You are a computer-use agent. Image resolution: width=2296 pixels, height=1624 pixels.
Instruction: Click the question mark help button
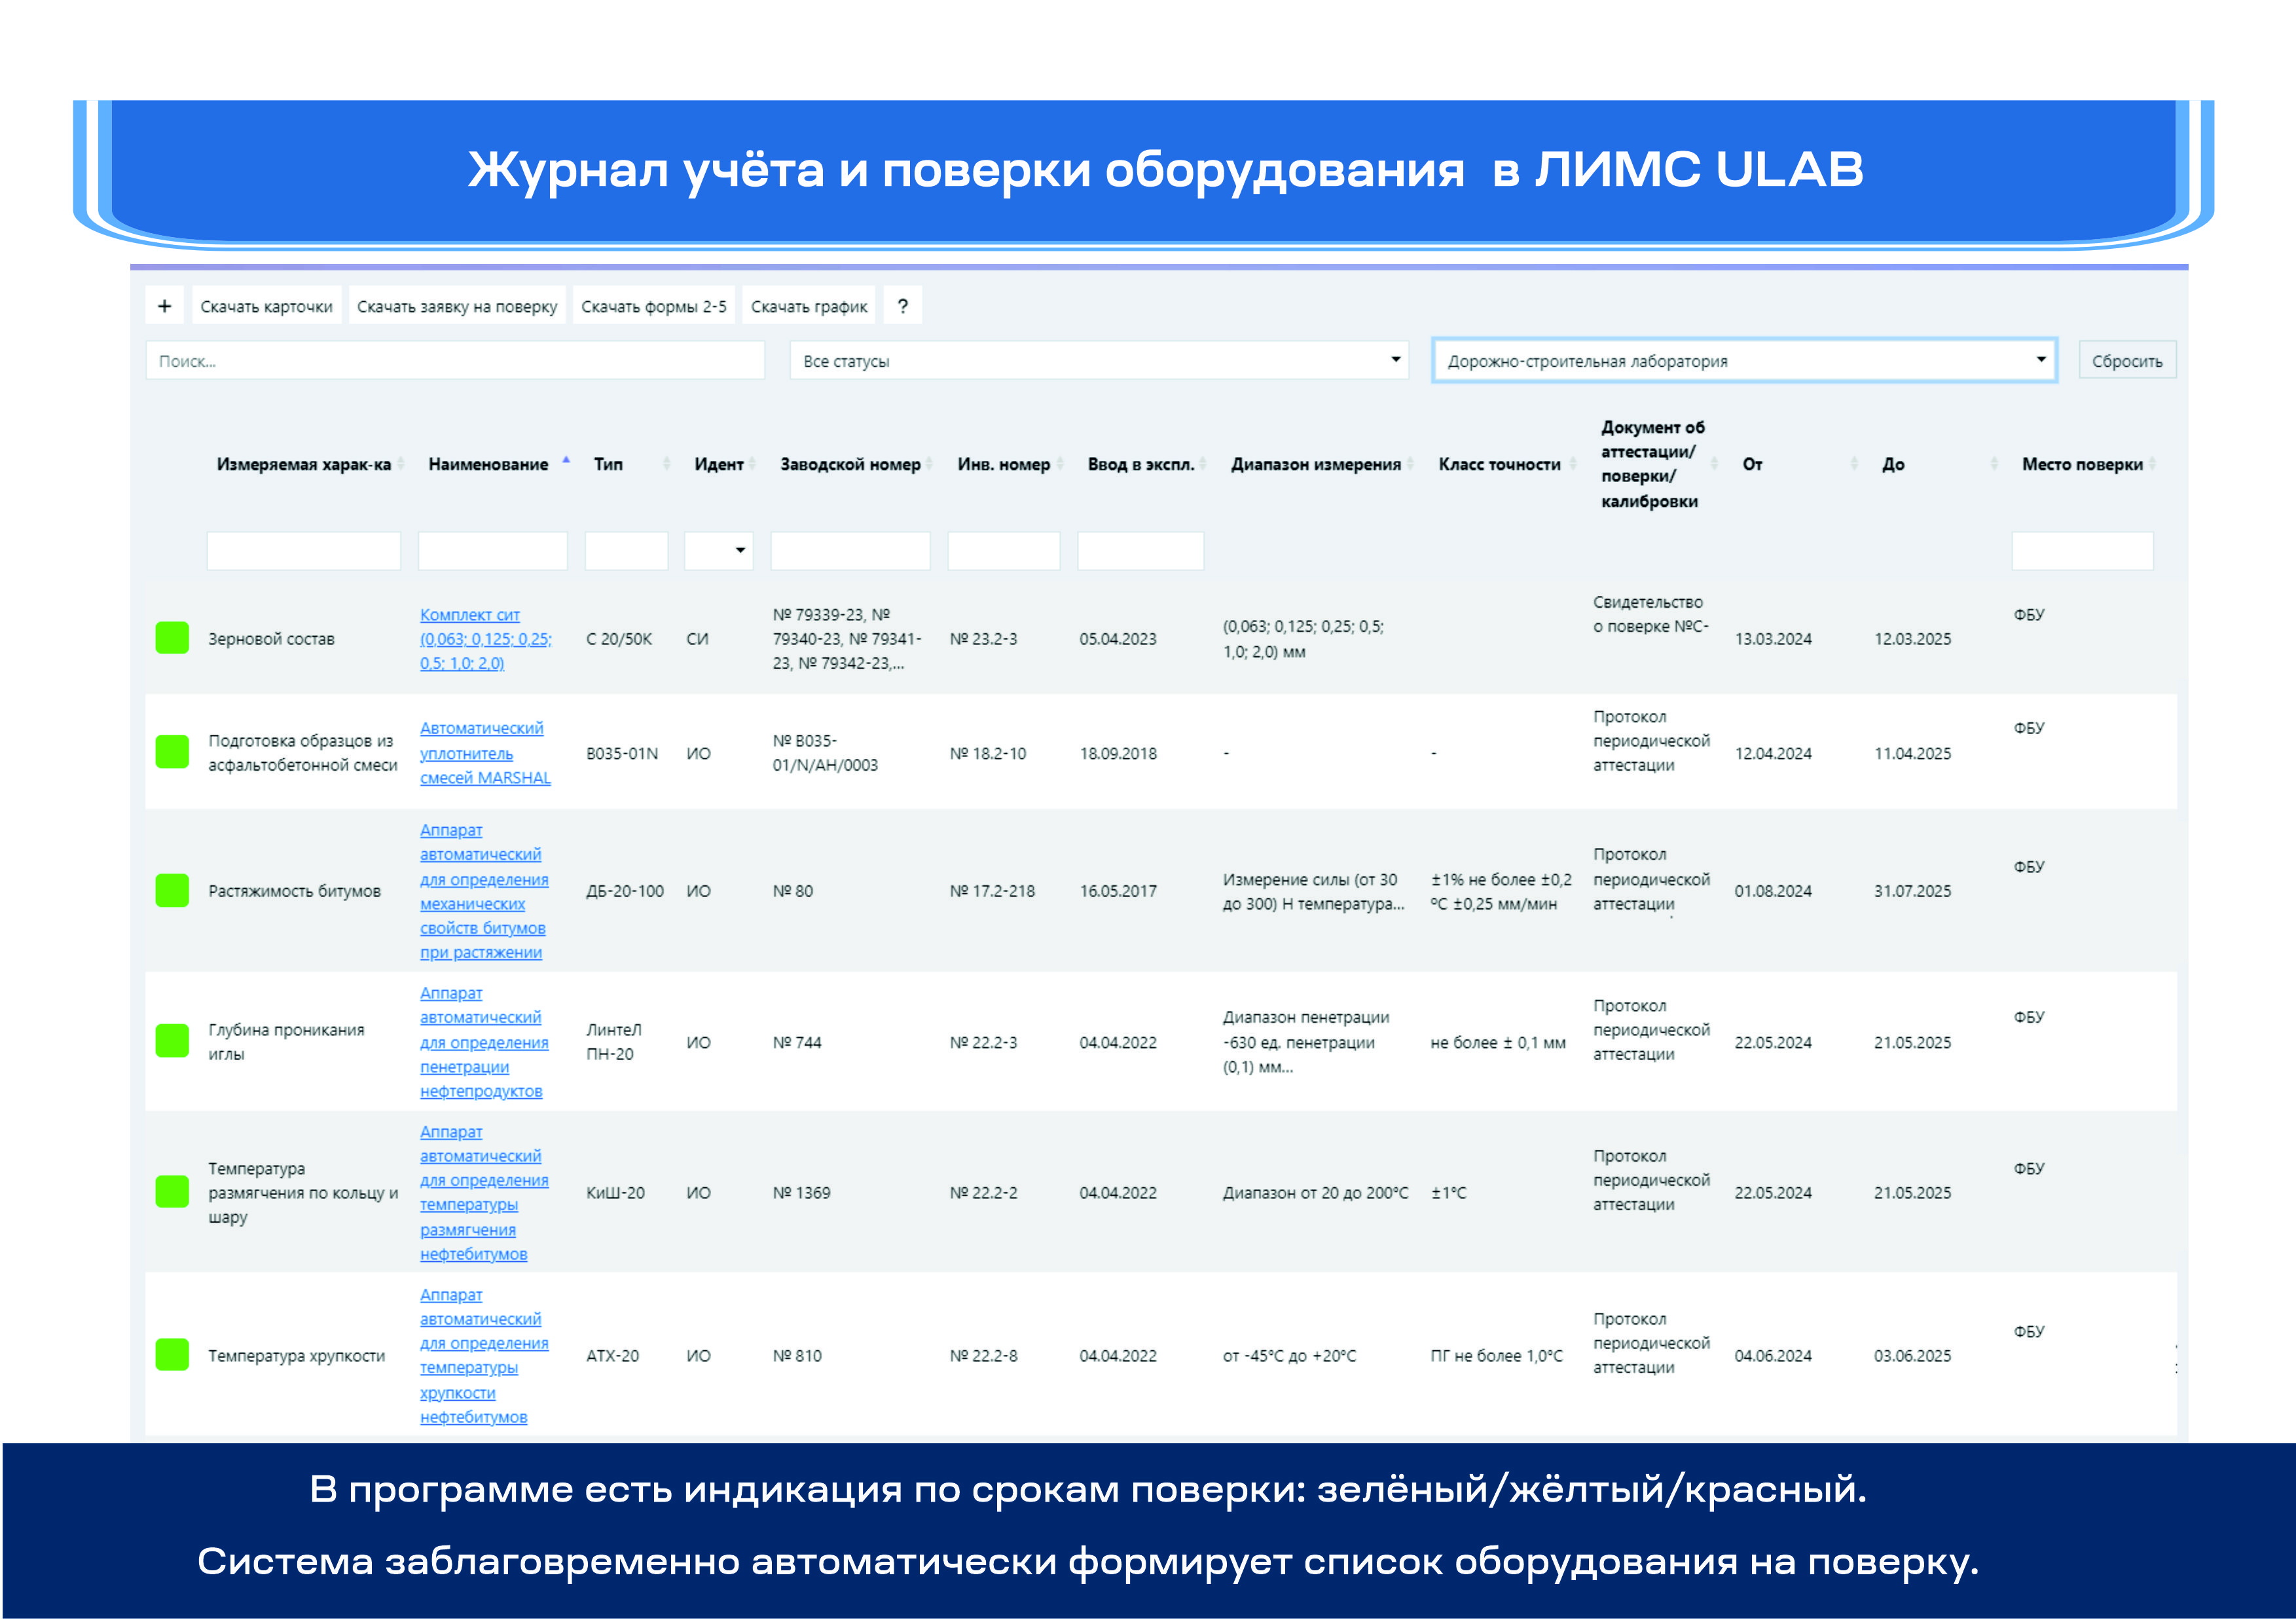902,306
